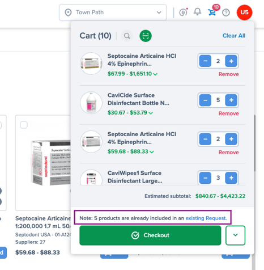This screenshot has width=264, height=270.
Task: Activate the green barcode scan icon
Action: [146, 36]
